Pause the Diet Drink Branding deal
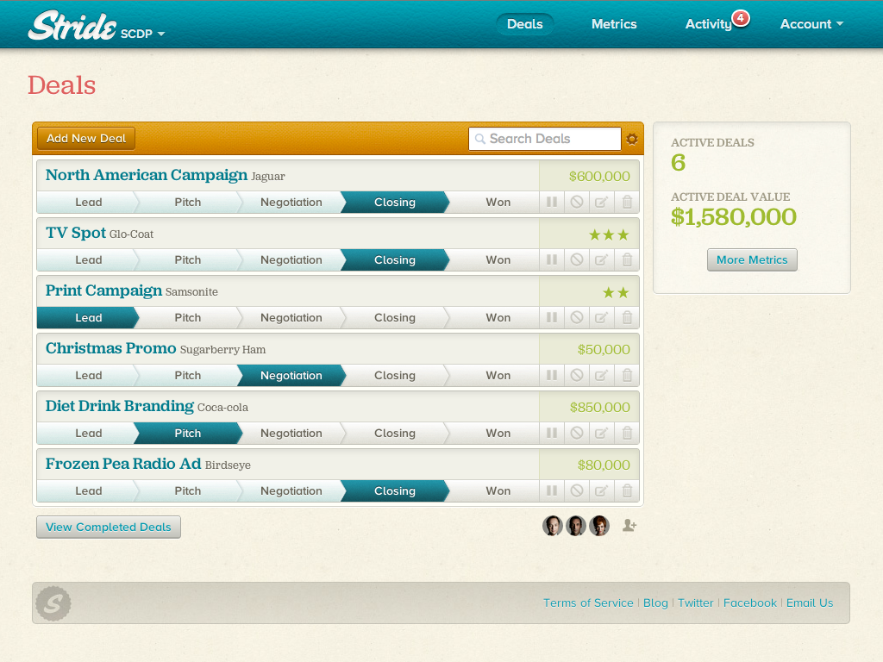The image size is (883, 662). (552, 433)
